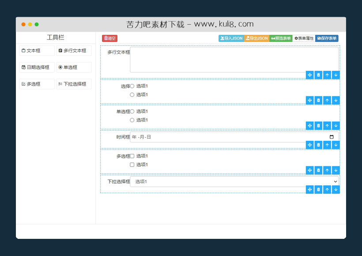This screenshot has height=256, width=362.
Task: Open 表单属性 settings
Action: coord(304,38)
